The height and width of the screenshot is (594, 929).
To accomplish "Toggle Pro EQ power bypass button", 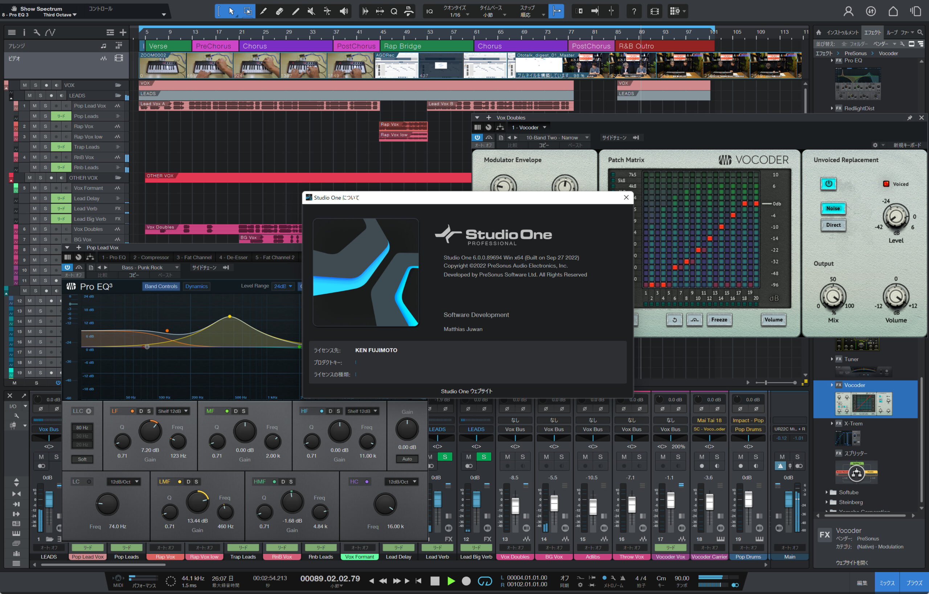I will click(x=67, y=268).
